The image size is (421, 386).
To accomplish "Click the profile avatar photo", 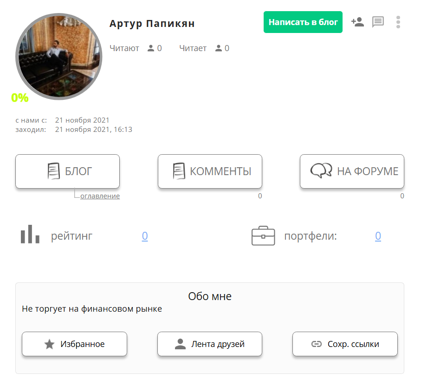I will pyautogui.click(x=59, y=56).
